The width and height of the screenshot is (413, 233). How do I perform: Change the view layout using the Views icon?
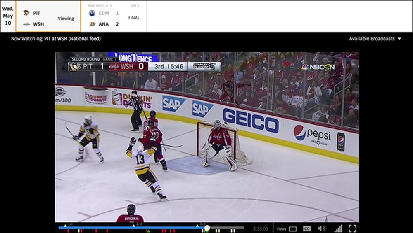coord(293,229)
